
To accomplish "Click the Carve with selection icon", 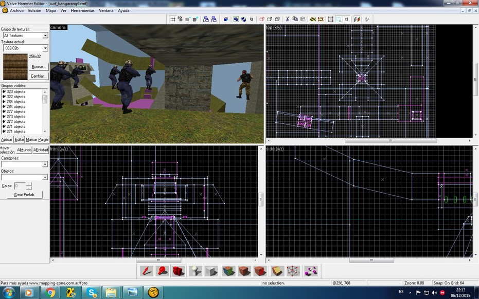I will tap(226, 19).
